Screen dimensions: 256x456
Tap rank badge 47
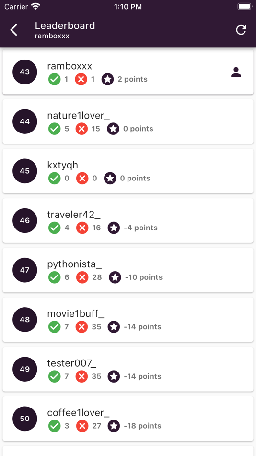25,270
